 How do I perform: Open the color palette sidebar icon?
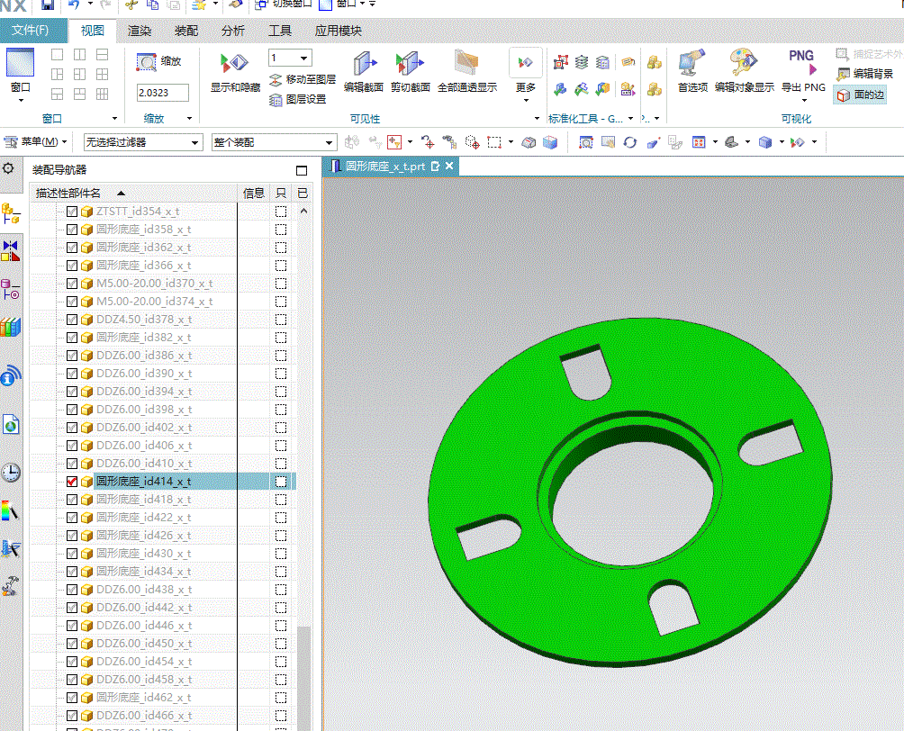[11, 510]
